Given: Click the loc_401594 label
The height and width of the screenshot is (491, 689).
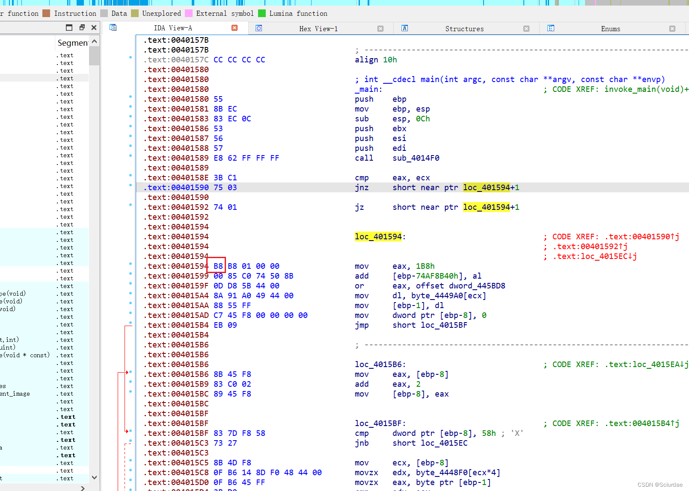Looking at the screenshot, I should pos(378,237).
